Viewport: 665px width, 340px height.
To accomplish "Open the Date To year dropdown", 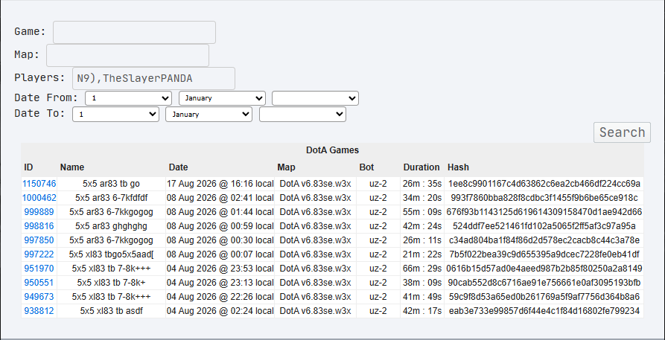I will point(302,115).
